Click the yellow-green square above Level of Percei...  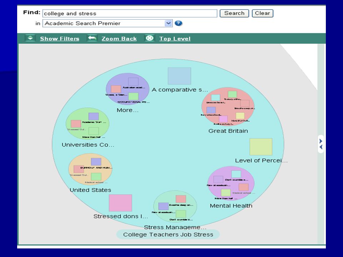261,147
